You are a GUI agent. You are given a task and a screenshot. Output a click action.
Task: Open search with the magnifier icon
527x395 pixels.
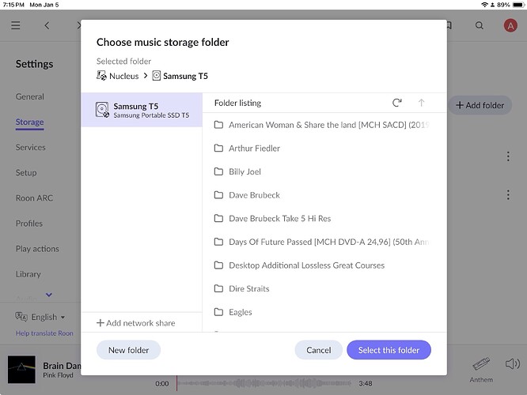tap(480, 25)
